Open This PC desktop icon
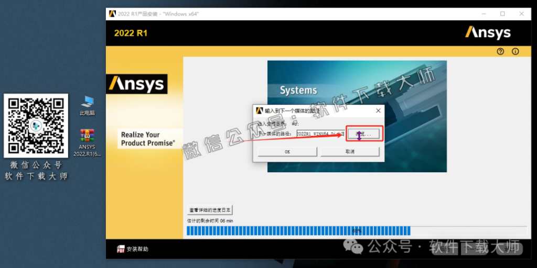Viewport: 537px width, 268px height. tap(88, 106)
